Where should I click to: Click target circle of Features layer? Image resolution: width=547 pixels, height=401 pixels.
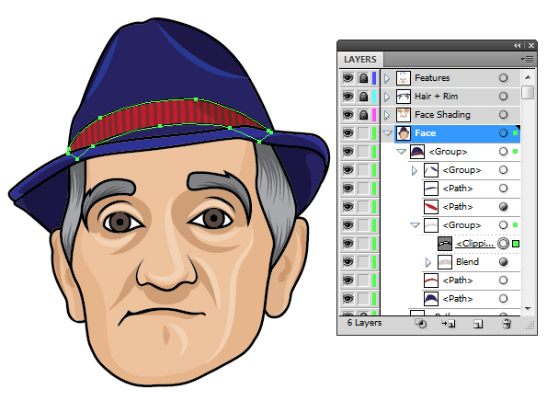click(503, 78)
